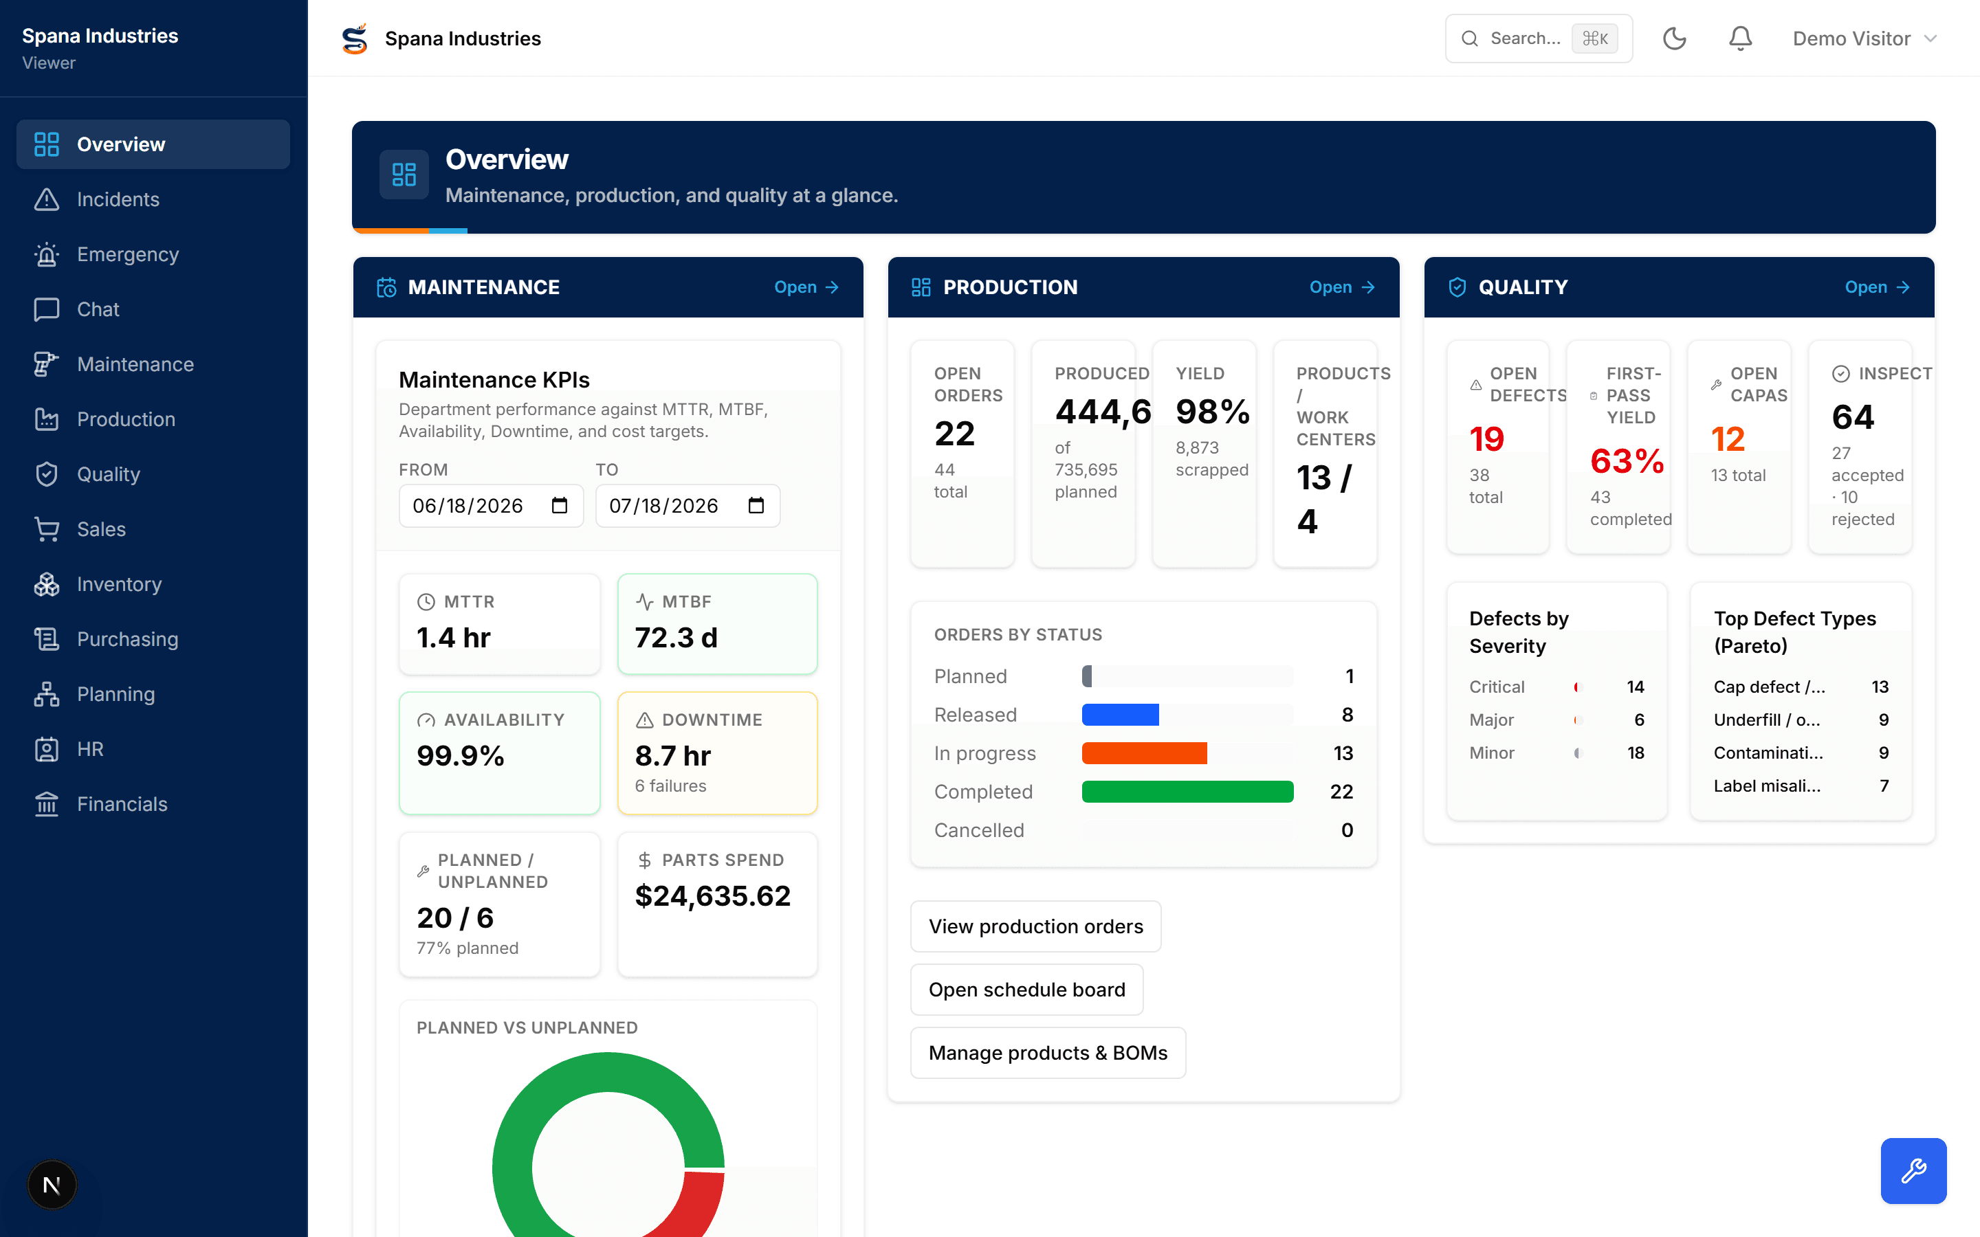This screenshot has width=1980, height=1237.
Task: Click the Financials bank icon
Action: click(47, 803)
